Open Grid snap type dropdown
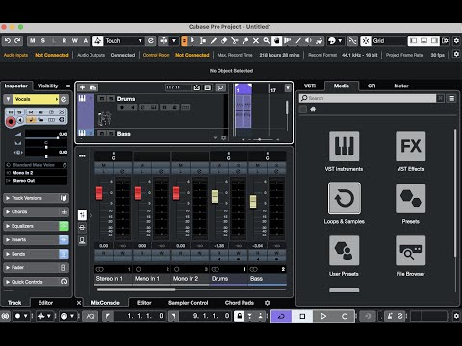 point(388,41)
